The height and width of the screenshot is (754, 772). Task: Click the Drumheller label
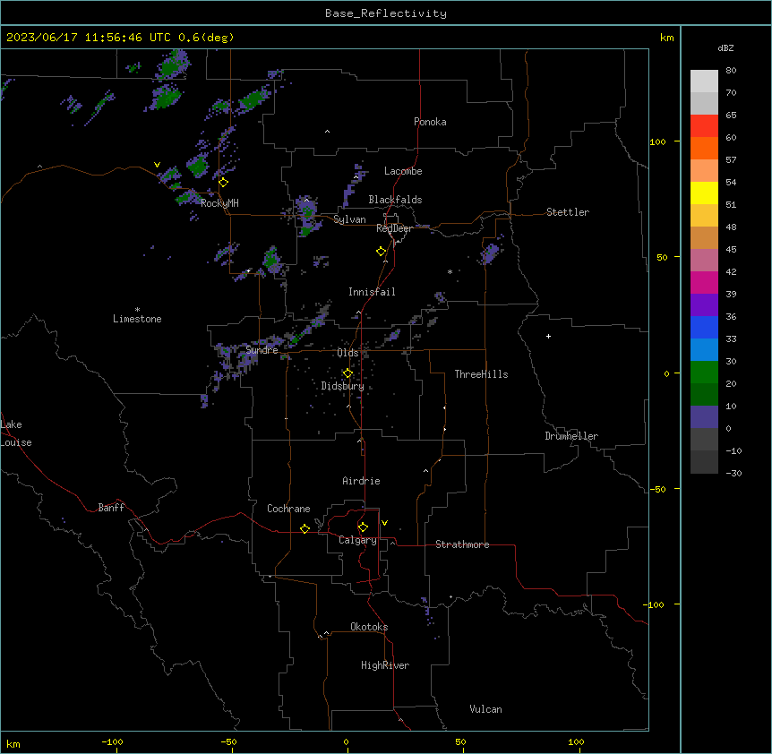click(x=571, y=436)
